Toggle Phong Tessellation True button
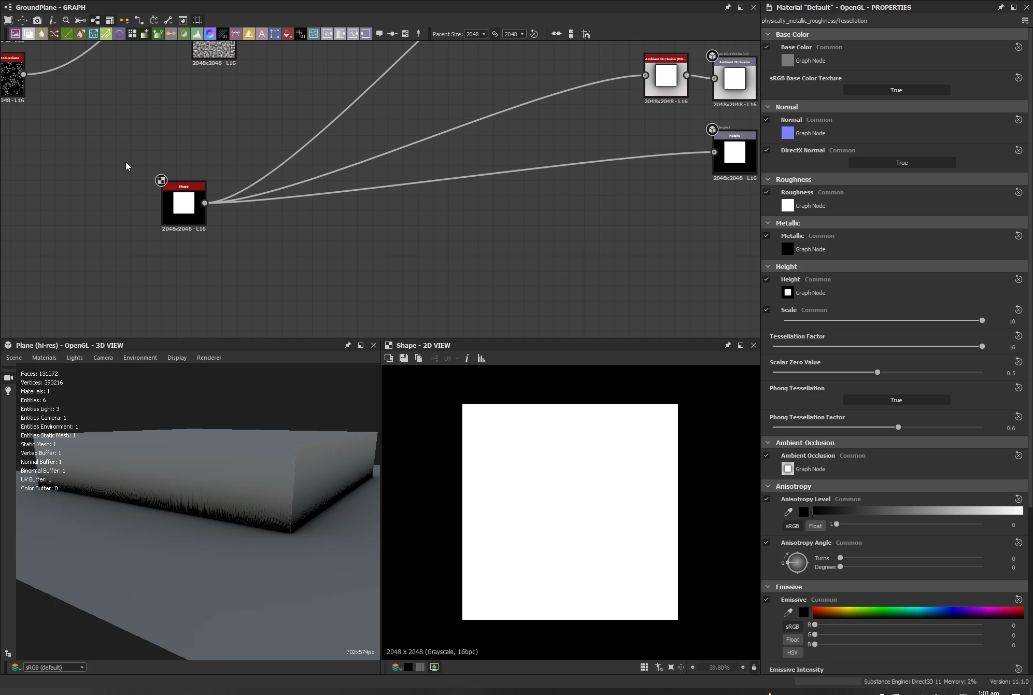Image resolution: width=1033 pixels, height=695 pixels. pyautogui.click(x=896, y=400)
